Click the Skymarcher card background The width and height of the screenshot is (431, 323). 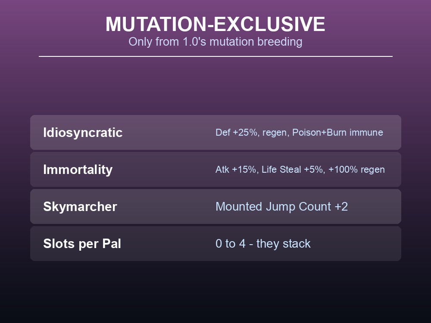coord(215,207)
